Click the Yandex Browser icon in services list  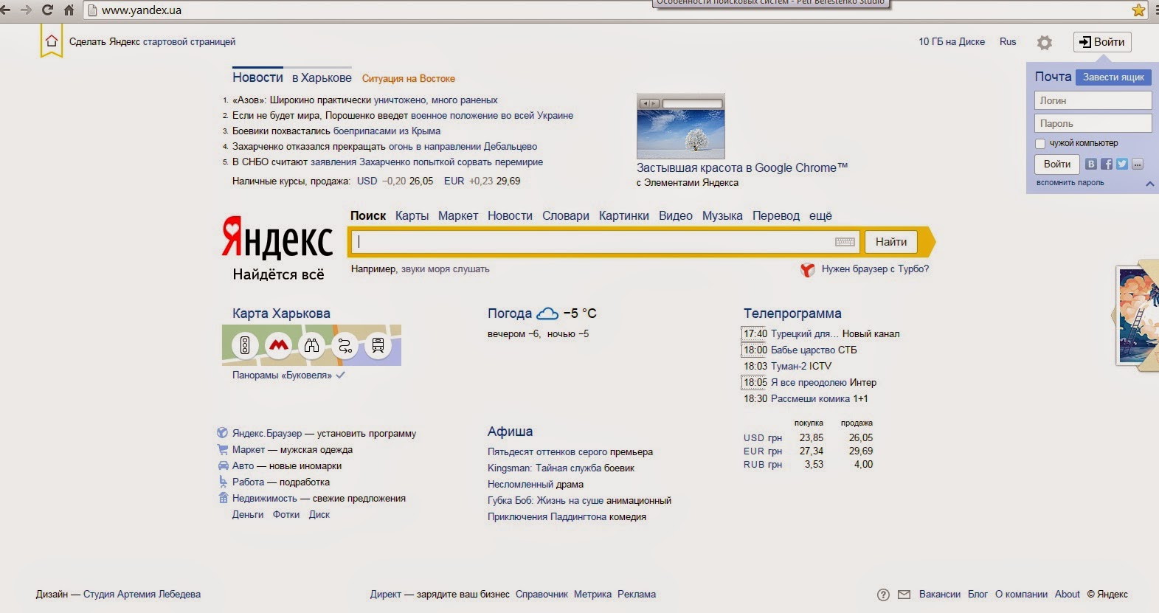click(x=222, y=433)
